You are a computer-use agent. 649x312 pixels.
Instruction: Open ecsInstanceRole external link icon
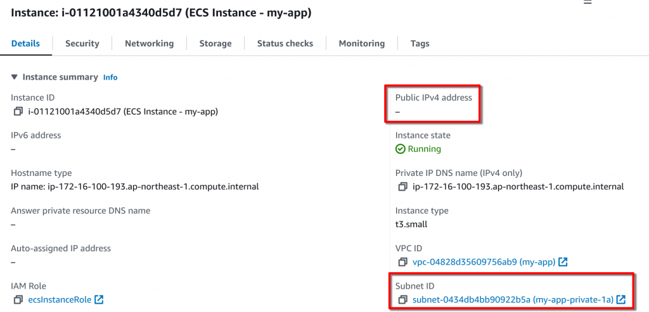(x=98, y=299)
